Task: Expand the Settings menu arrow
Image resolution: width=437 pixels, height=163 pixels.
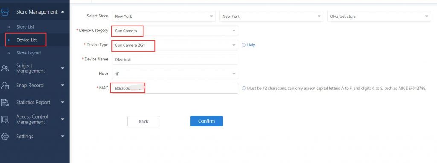Action: (62, 137)
